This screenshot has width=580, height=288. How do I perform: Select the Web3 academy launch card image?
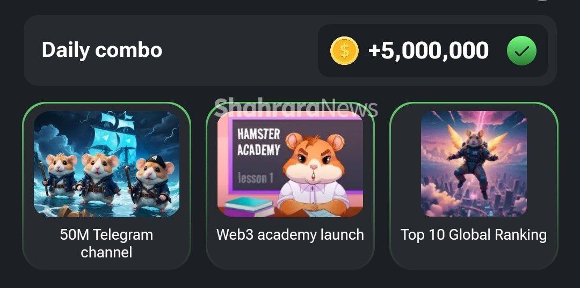click(x=290, y=164)
